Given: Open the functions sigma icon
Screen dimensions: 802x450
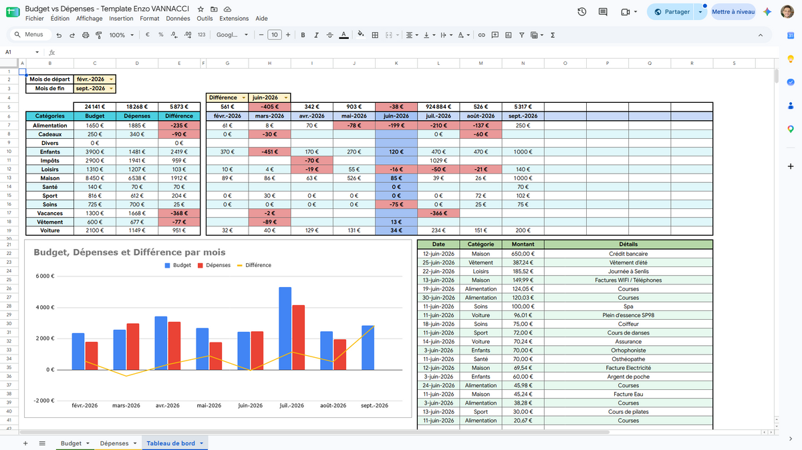Looking at the screenshot, I should coord(553,35).
